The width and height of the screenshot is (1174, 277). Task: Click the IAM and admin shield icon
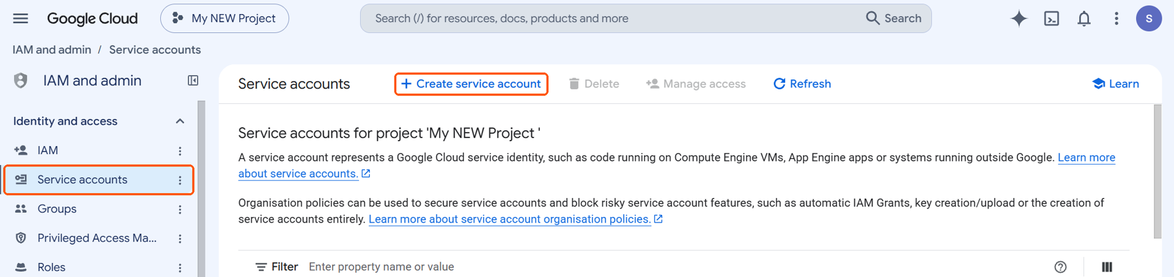21,81
